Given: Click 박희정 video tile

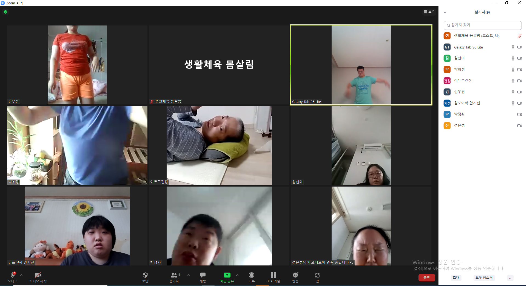Looking at the screenshot, I should pyautogui.click(x=77, y=145).
